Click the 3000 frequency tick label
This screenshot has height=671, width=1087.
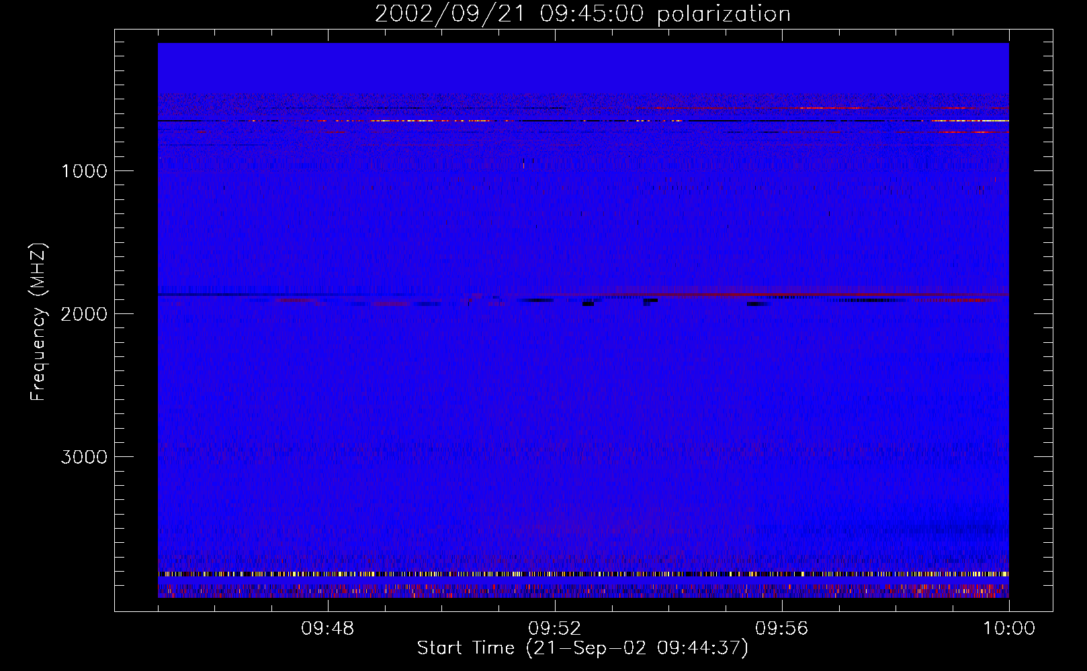(84, 457)
